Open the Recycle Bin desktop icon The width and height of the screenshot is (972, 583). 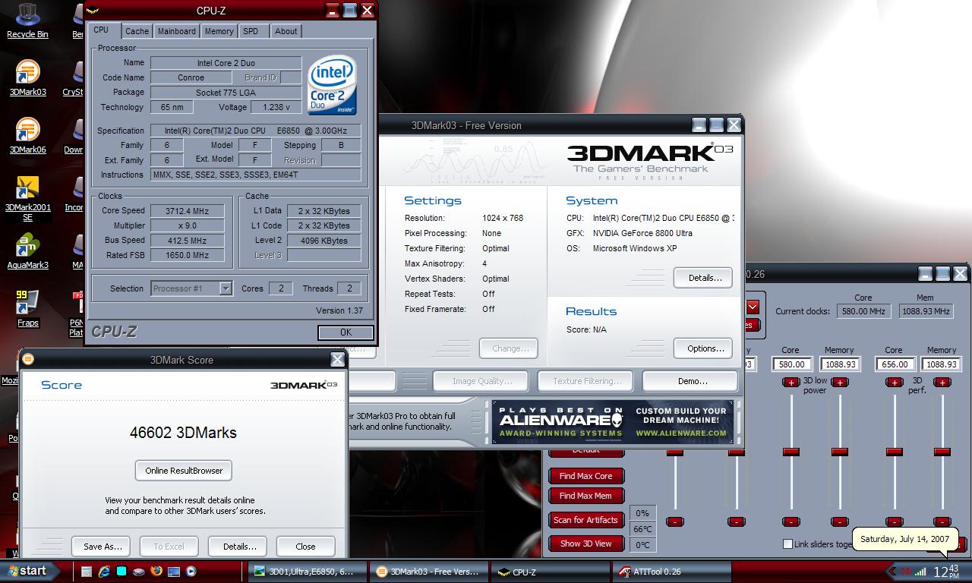27,18
